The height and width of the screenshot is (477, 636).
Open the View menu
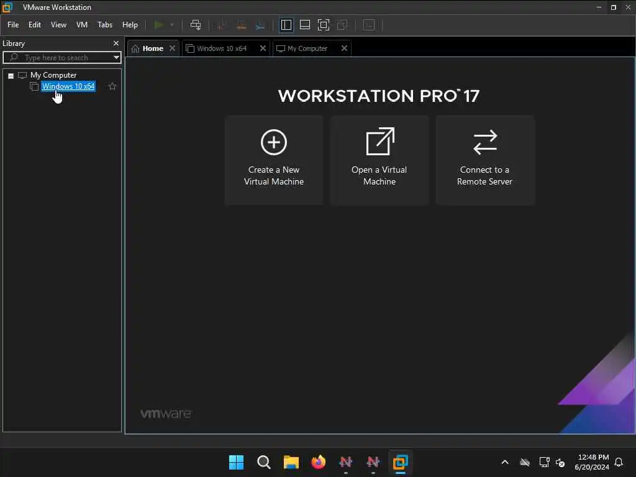point(58,25)
